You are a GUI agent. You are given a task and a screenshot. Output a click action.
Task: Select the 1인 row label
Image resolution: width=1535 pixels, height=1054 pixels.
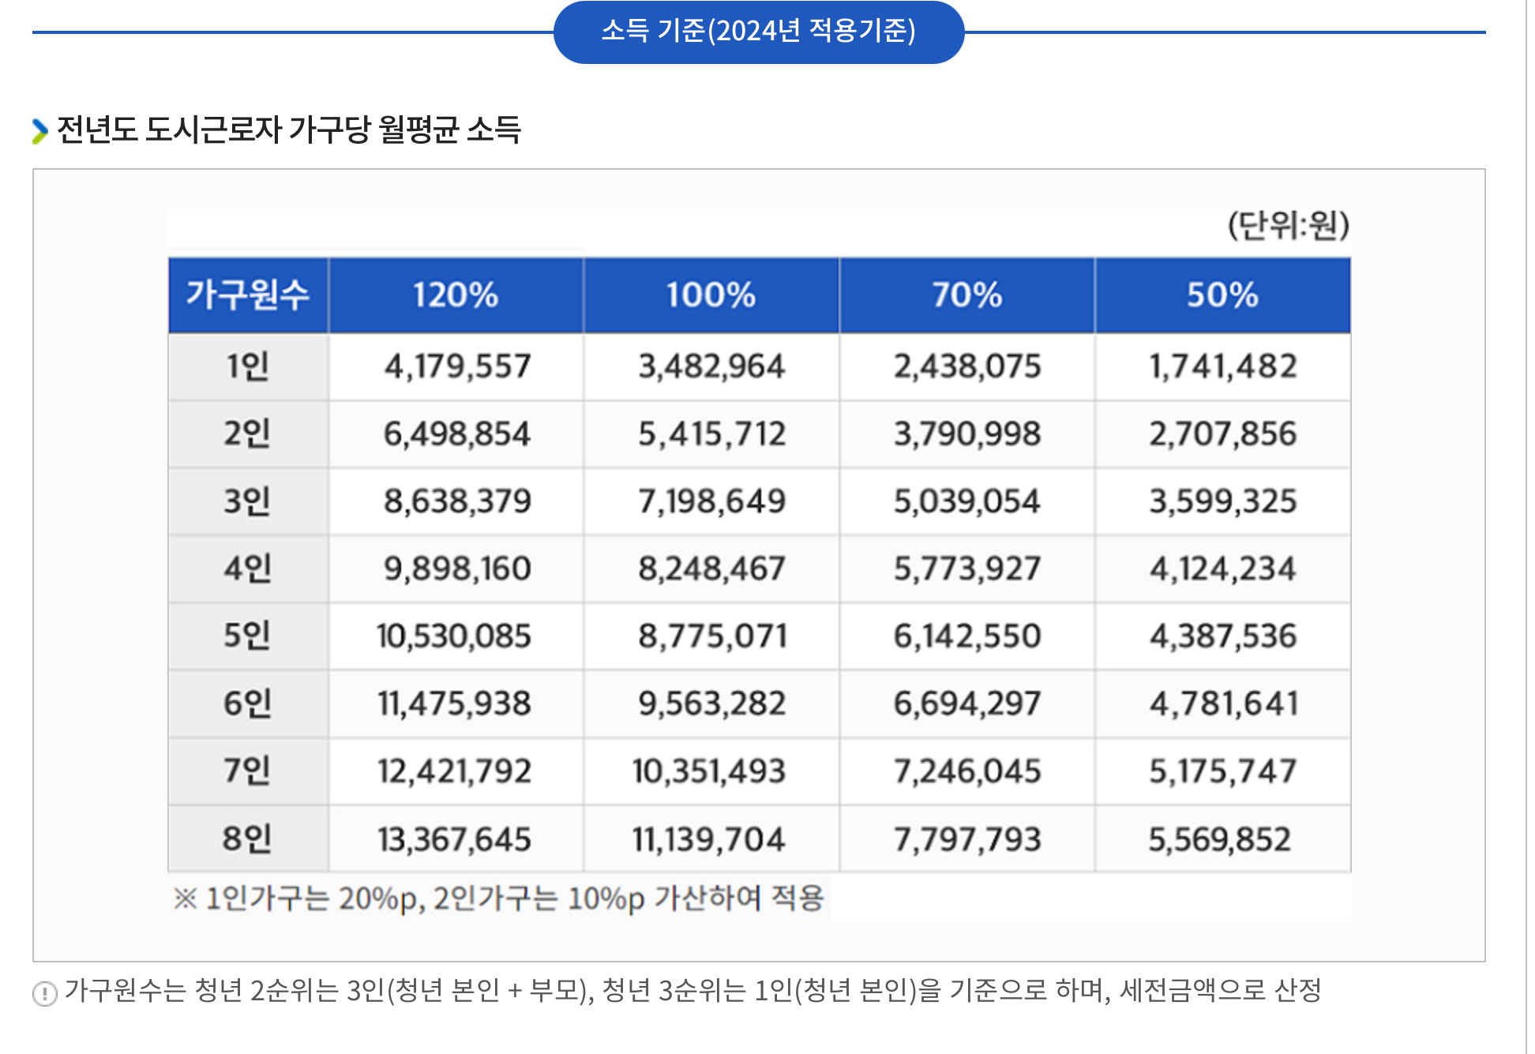pos(248,367)
